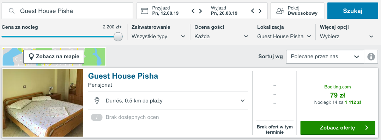Click the rating badge icon
381x140 pixels.
[97, 118]
